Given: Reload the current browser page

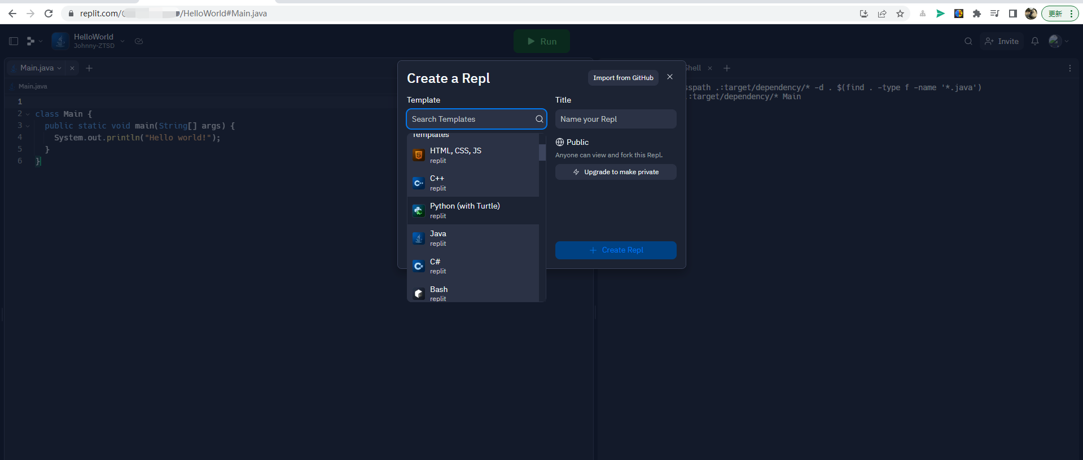Looking at the screenshot, I should click(x=49, y=14).
